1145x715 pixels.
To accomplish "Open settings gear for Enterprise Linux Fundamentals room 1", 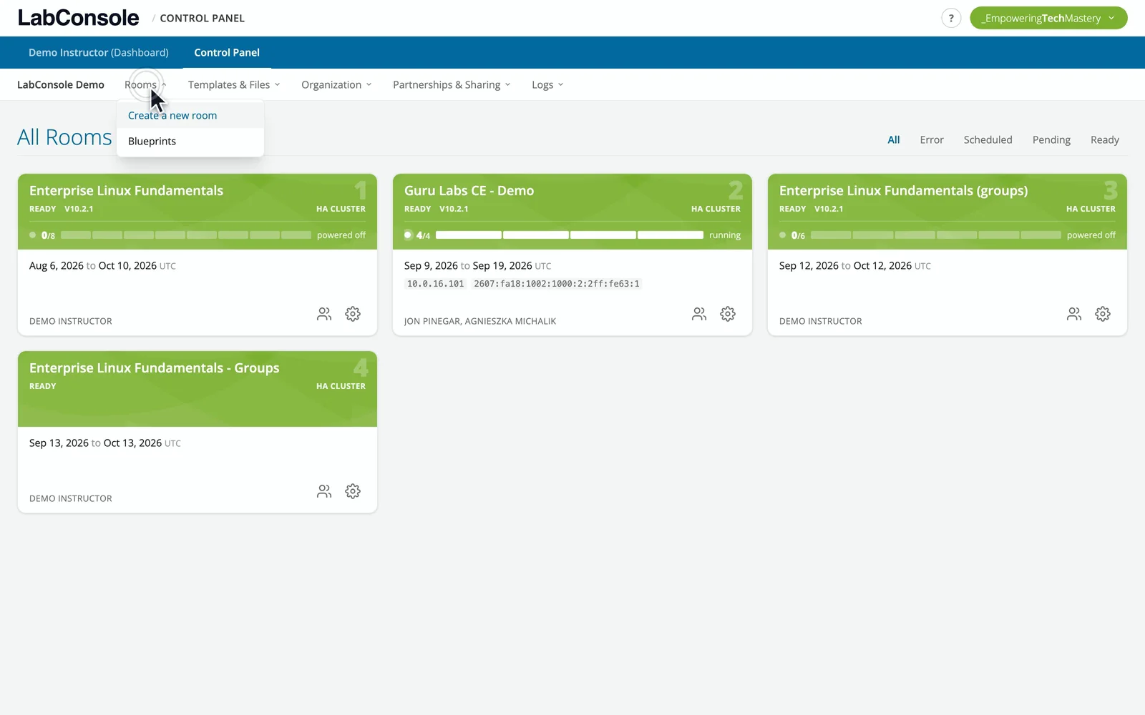I will point(353,314).
